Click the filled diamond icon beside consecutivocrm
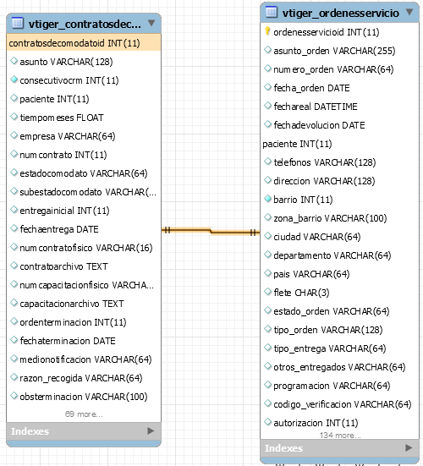 (14, 79)
